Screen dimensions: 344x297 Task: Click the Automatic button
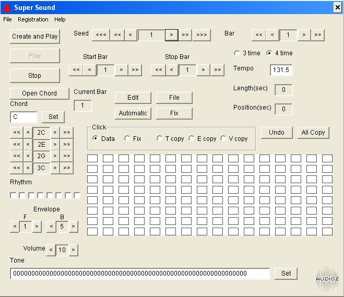pyautogui.click(x=133, y=113)
